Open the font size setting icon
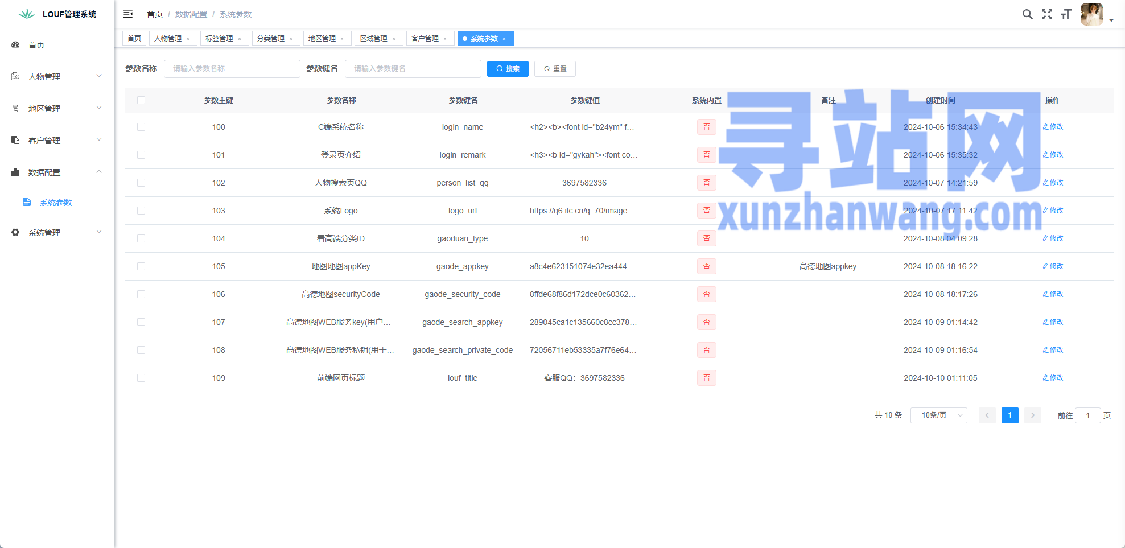 click(x=1066, y=14)
